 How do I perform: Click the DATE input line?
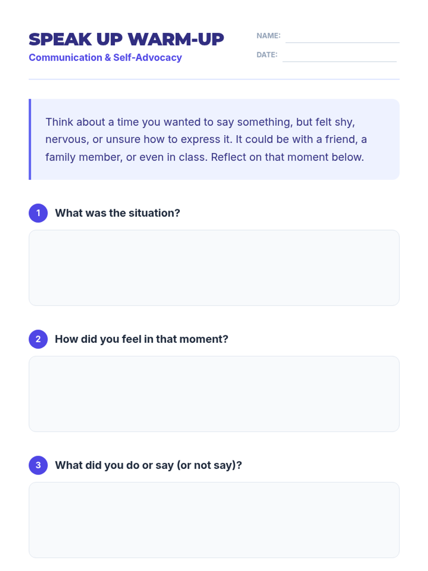click(339, 57)
